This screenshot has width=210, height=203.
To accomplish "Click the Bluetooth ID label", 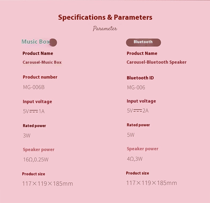I will [x=140, y=78].
